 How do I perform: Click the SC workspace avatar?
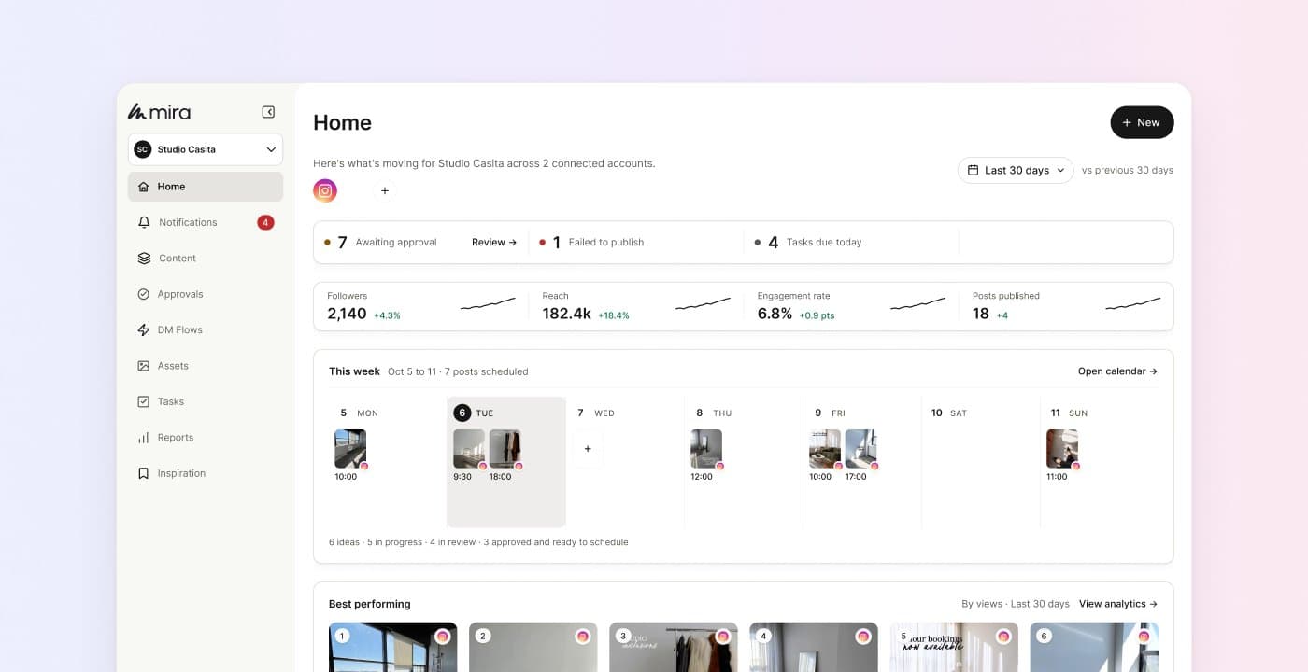pos(143,149)
